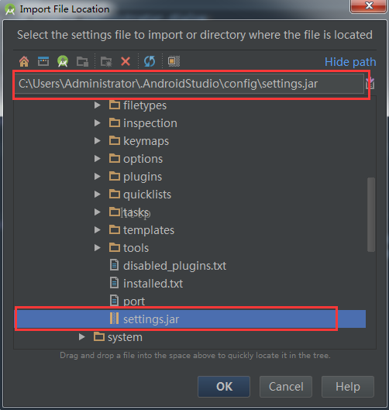The image size is (389, 410).
Task: Expand the templates folder arrow
Action: [98, 230]
